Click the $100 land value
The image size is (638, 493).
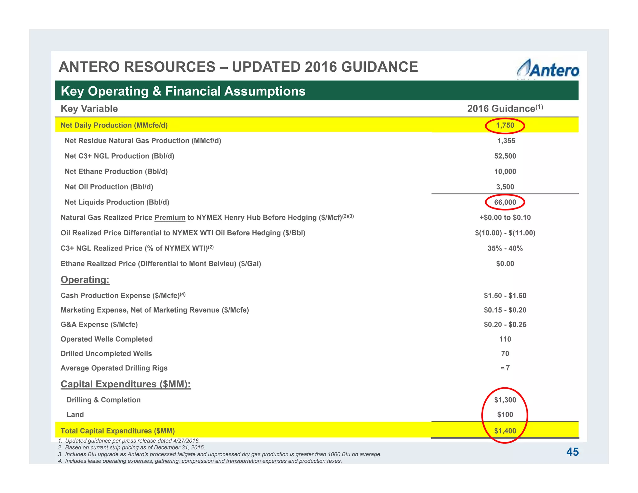pyautogui.click(x=505, y=414)
